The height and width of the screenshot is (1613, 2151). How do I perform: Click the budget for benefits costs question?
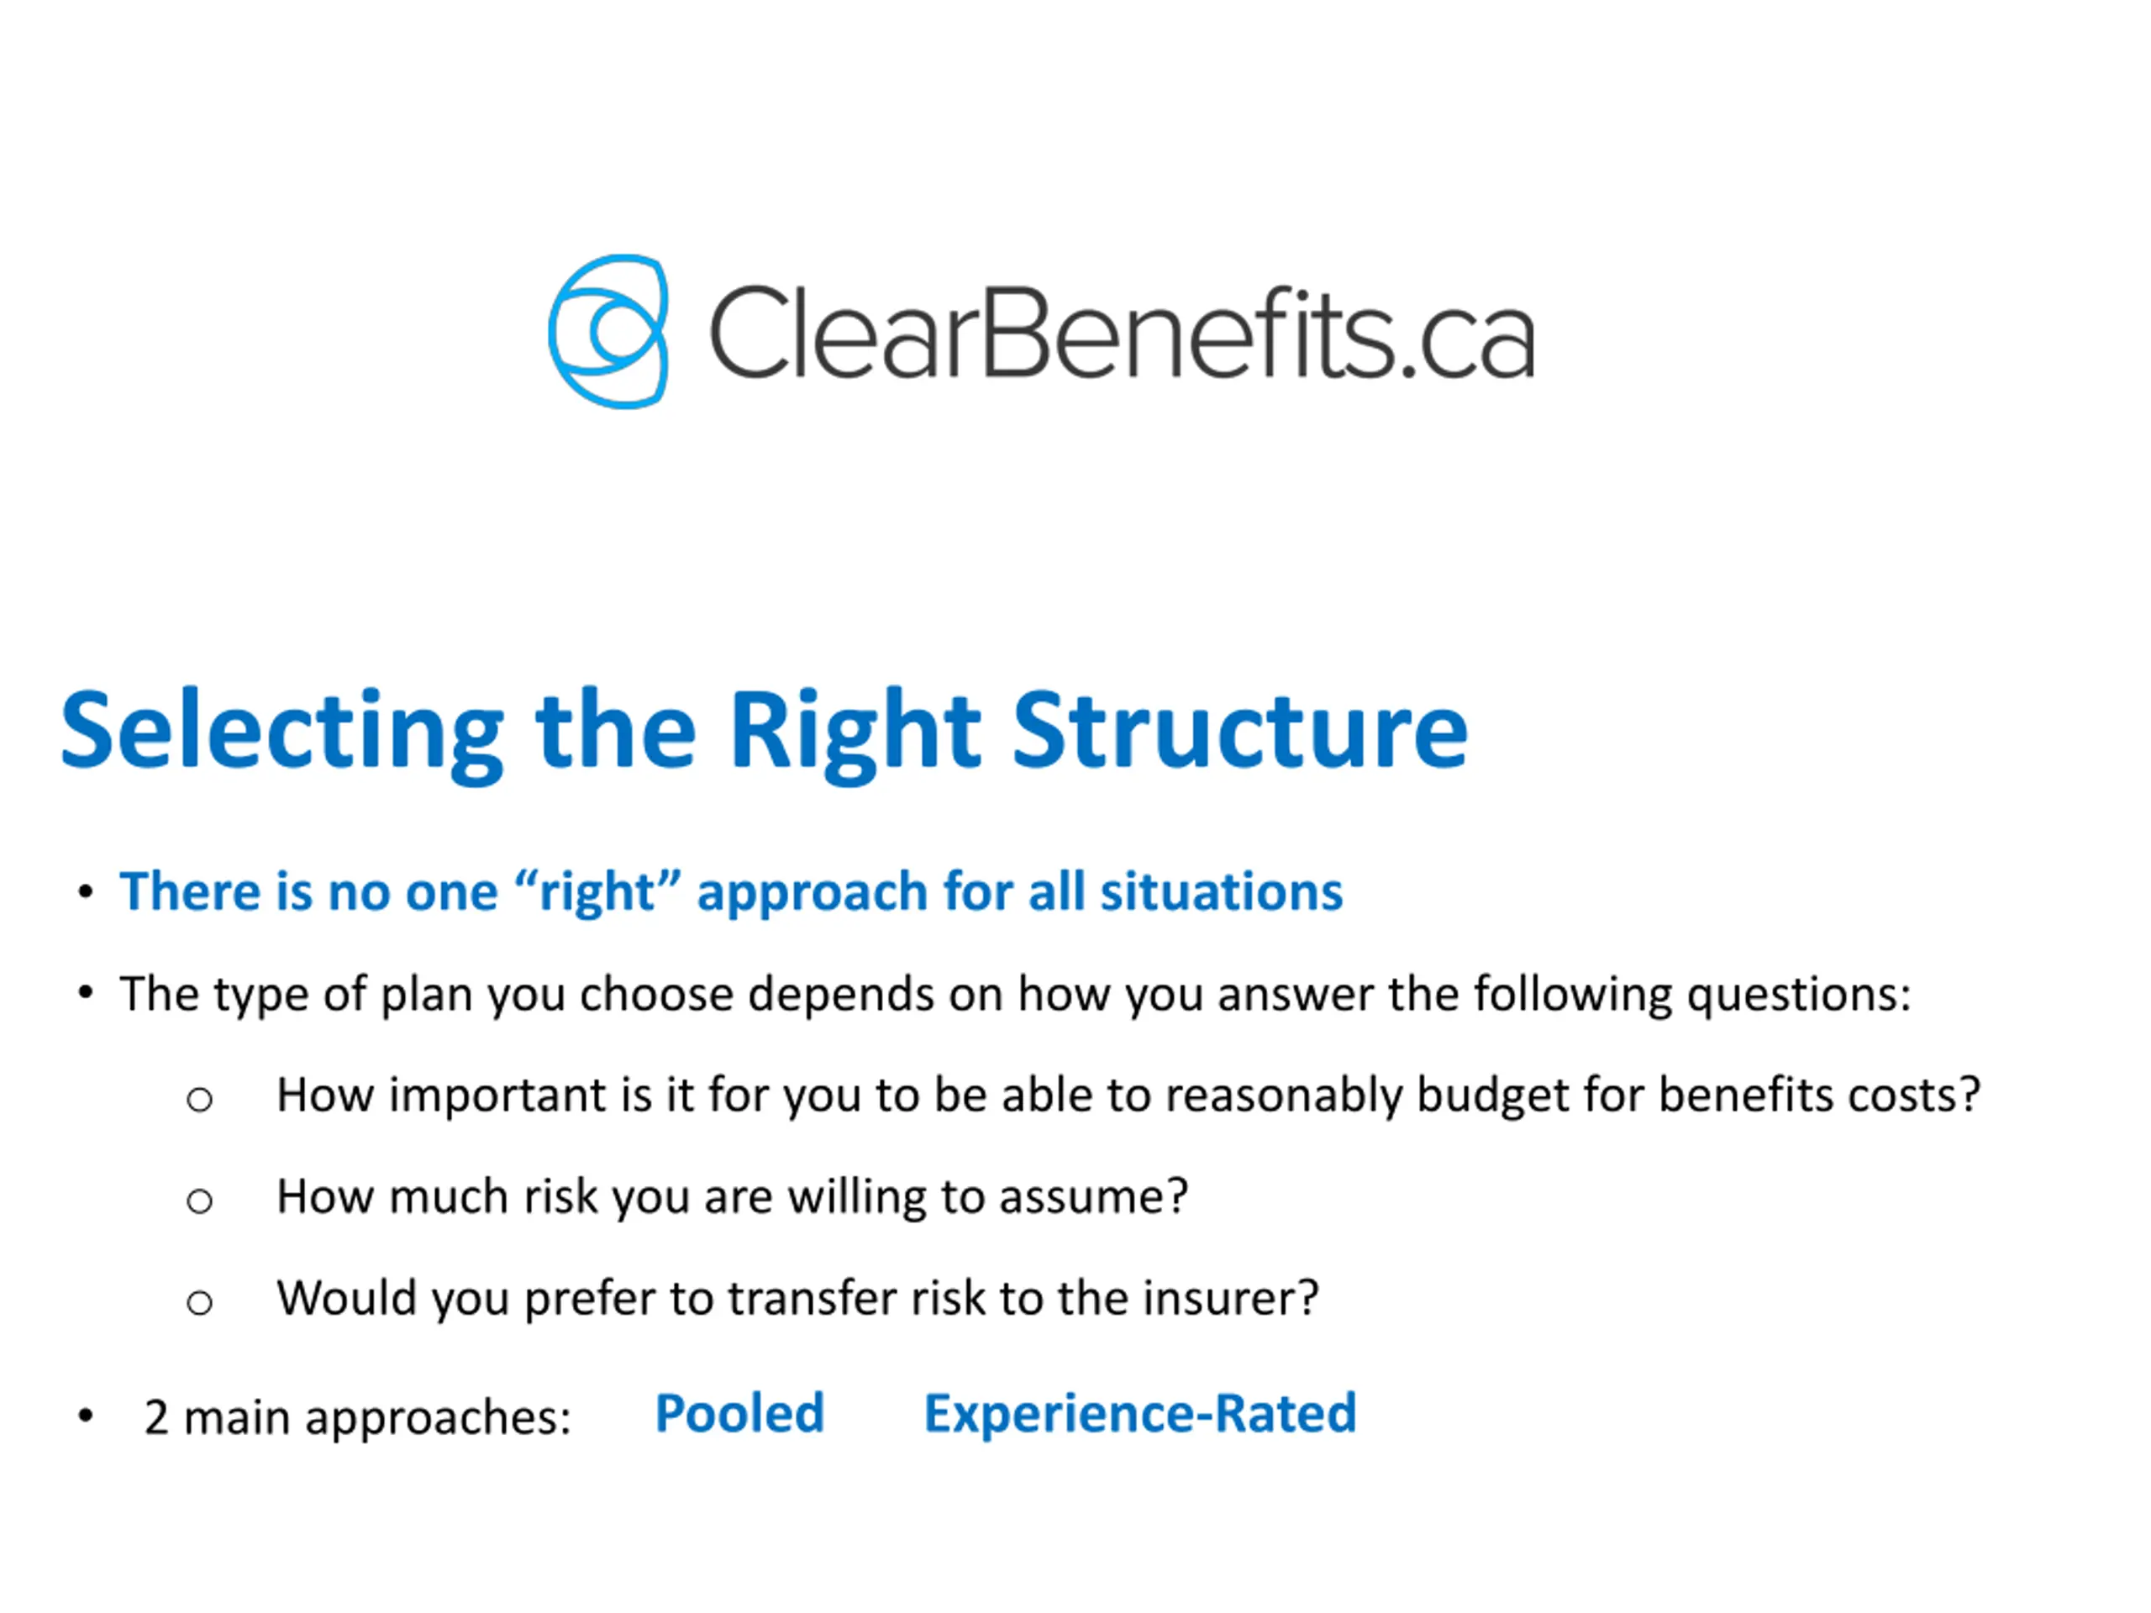pyautogui.click(x=1128, y=1096)
